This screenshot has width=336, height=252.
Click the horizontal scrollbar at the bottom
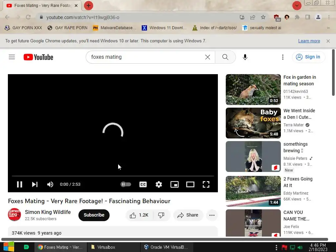[x=165, y=239]
